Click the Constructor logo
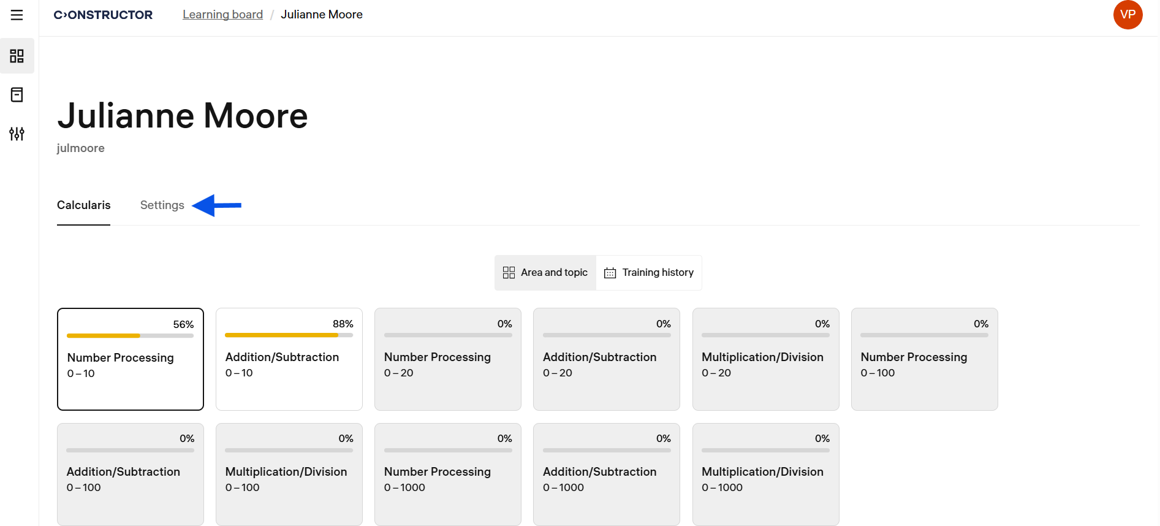Screen dimensions: 1160x526 click(x=103, y=15)
